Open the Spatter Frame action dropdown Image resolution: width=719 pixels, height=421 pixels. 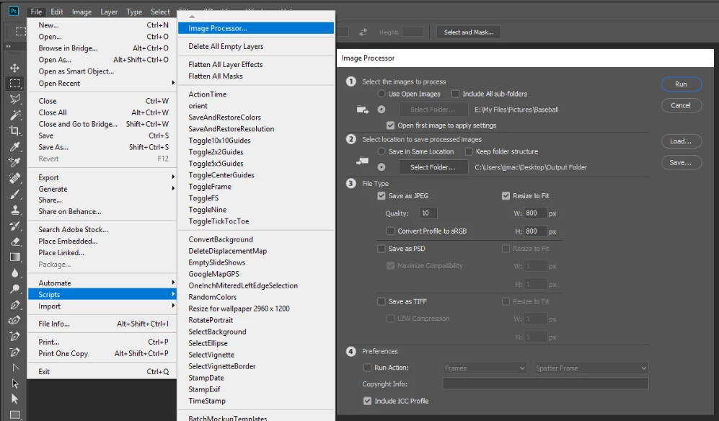click(x=591, y=368)
